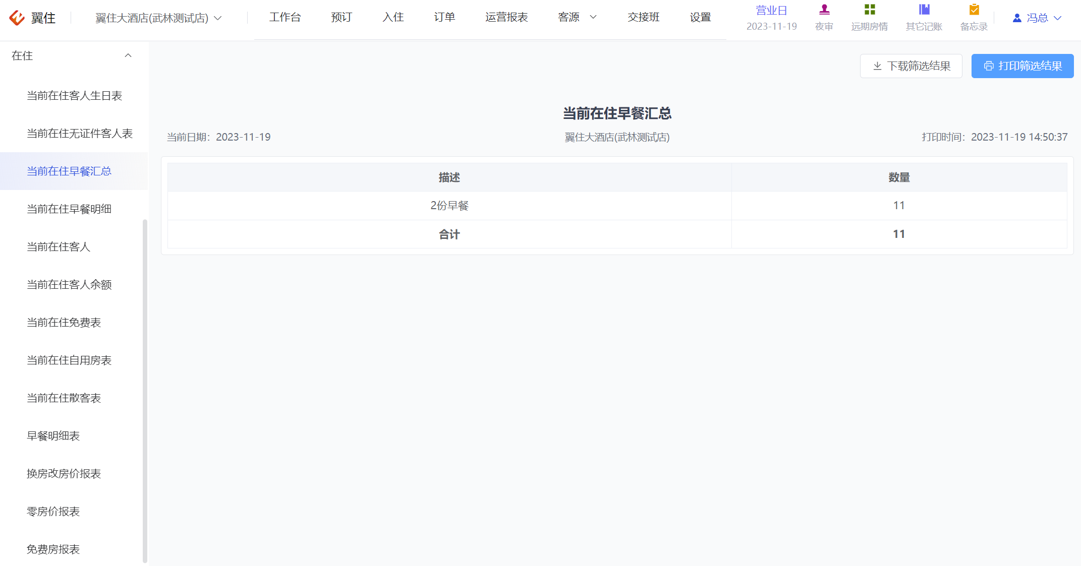Viewport: 1081px width, 566px height.
Task: Open the 预订 menu
Action: (342, 17)
